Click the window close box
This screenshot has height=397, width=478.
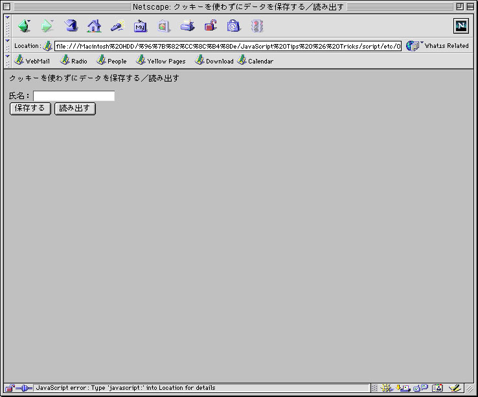6,6
